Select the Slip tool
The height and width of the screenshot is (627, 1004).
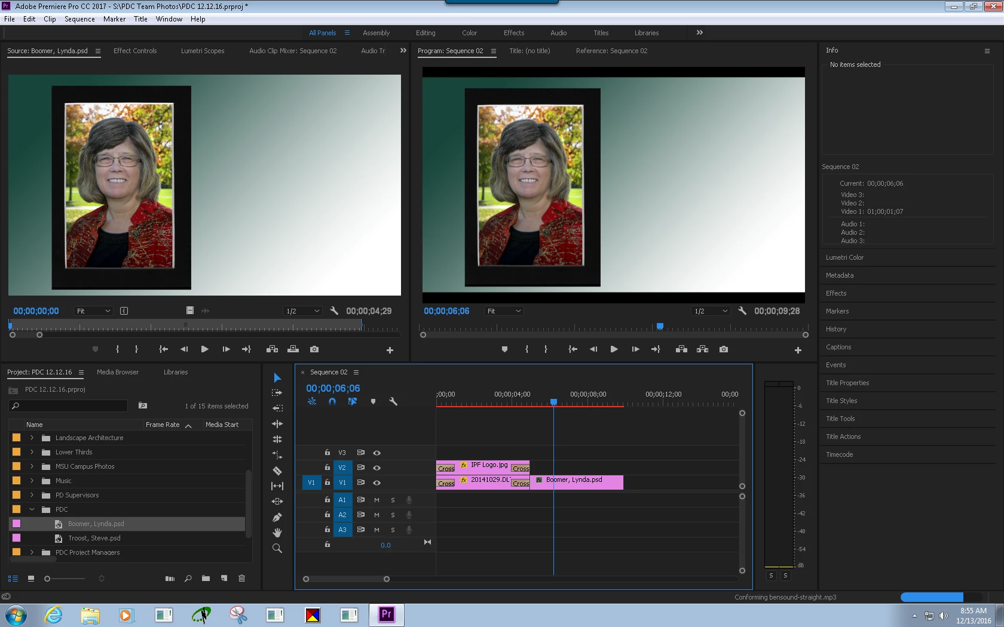point(277,486)
